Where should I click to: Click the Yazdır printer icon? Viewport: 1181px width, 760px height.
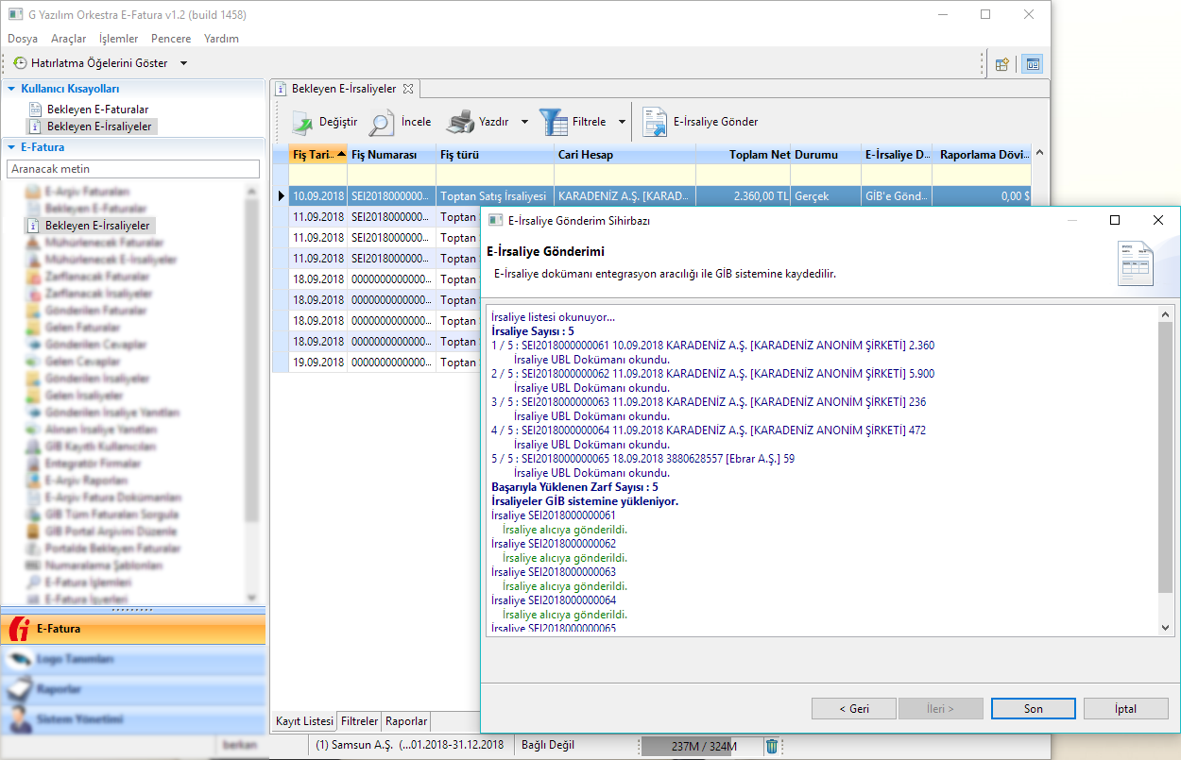coord(460,122)
